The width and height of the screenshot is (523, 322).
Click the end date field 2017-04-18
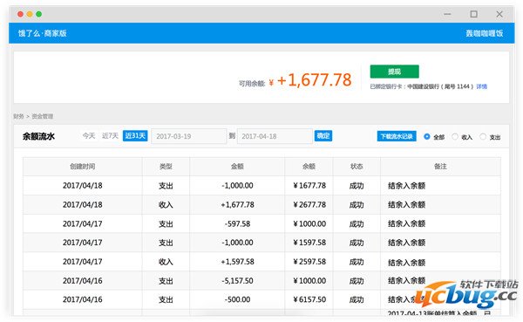(275, 136)
